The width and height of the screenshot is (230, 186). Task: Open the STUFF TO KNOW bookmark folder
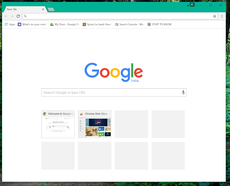coord(160,24)
